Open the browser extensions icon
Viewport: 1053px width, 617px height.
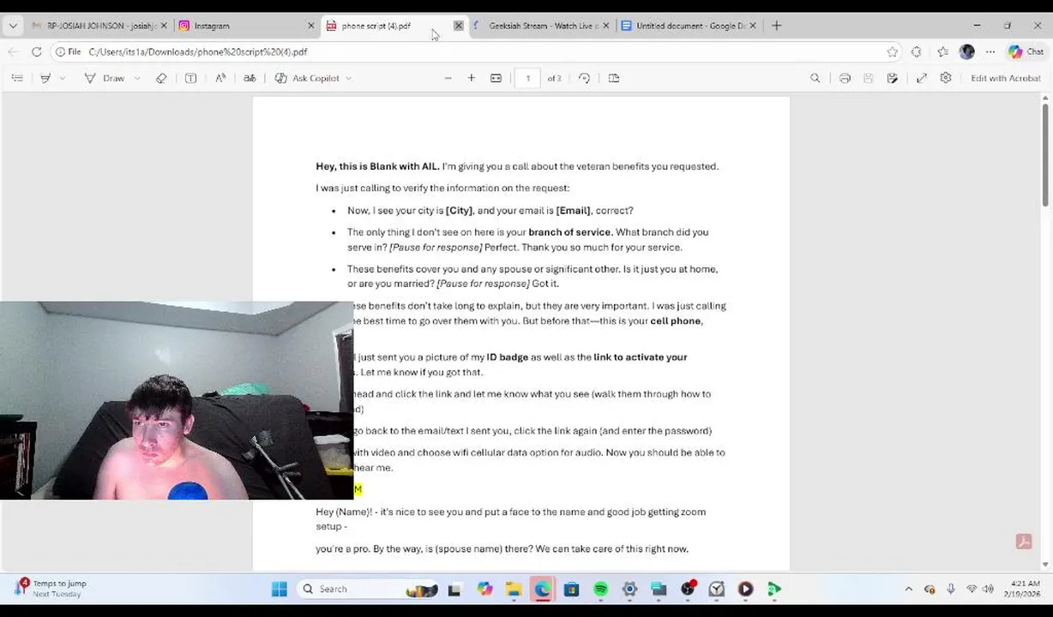pyautogui.click(x=917, y=51)
